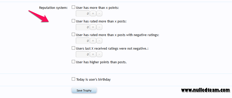Toggle 'Users last X received ratings were not negative'
The height and width of the screenshot is (98, 232).
click(x=73, y=48)
